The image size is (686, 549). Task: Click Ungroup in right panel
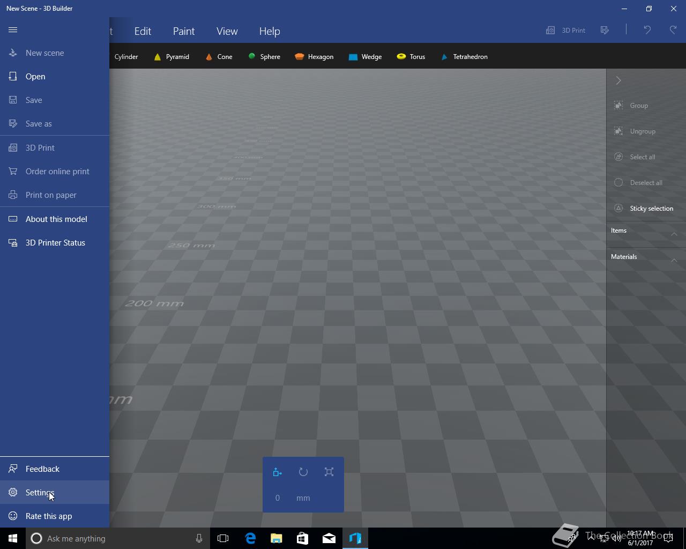pyautogui.click(x=646, y=131)
